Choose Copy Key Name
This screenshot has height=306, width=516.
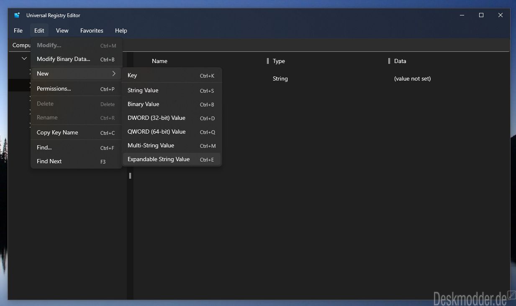pyautogui.click(x=77, y=133)
